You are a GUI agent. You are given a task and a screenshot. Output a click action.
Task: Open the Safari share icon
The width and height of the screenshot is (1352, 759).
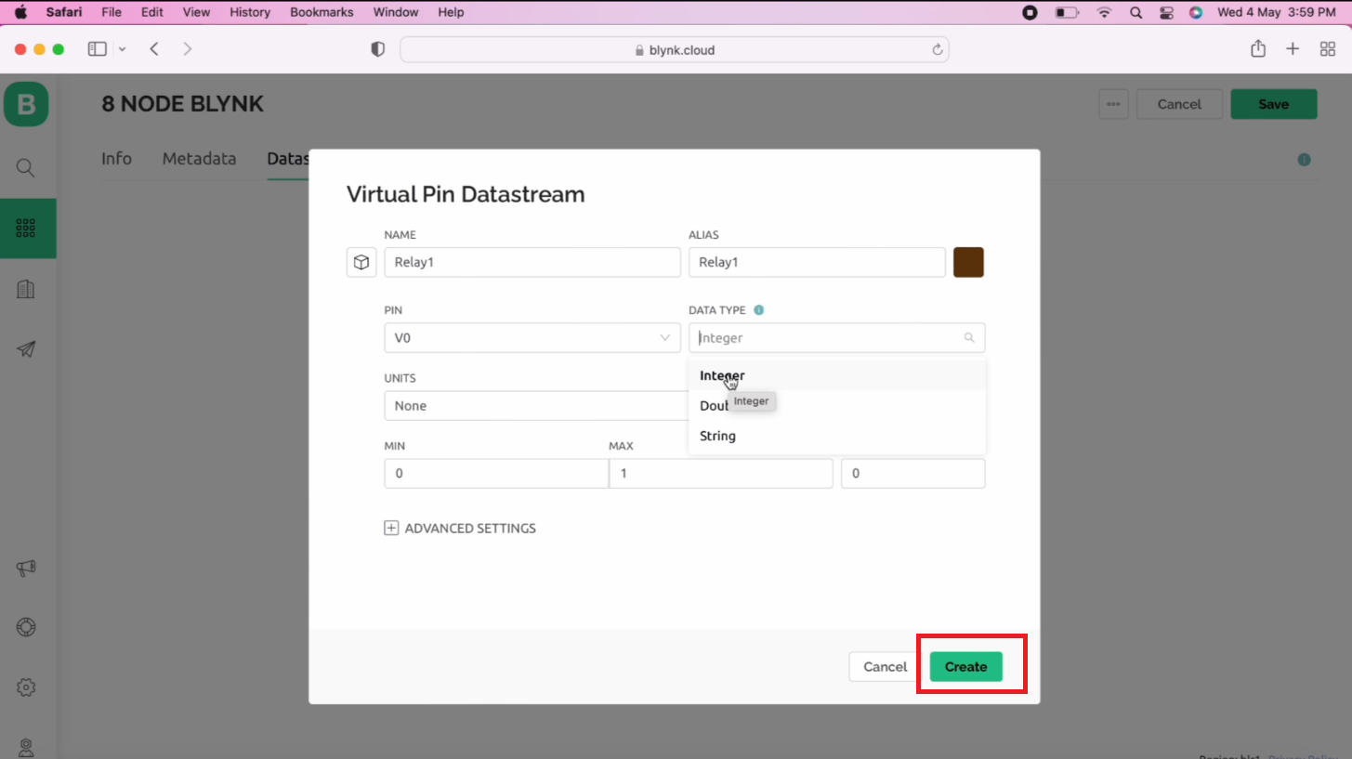[1258, 49]
